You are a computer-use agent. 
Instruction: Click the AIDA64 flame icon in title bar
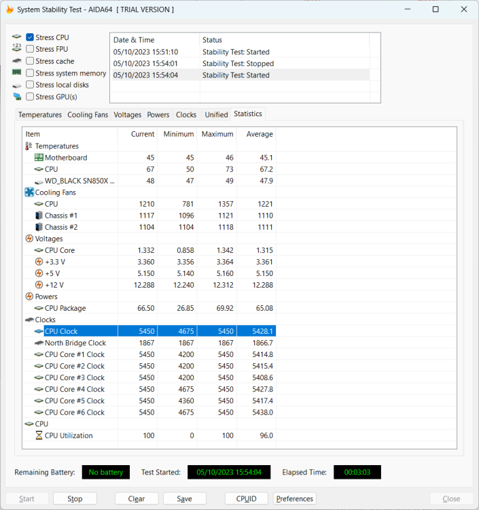tap(10, 10)
